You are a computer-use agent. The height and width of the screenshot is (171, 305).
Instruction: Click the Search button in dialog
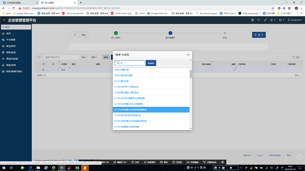tap(151, 63)
